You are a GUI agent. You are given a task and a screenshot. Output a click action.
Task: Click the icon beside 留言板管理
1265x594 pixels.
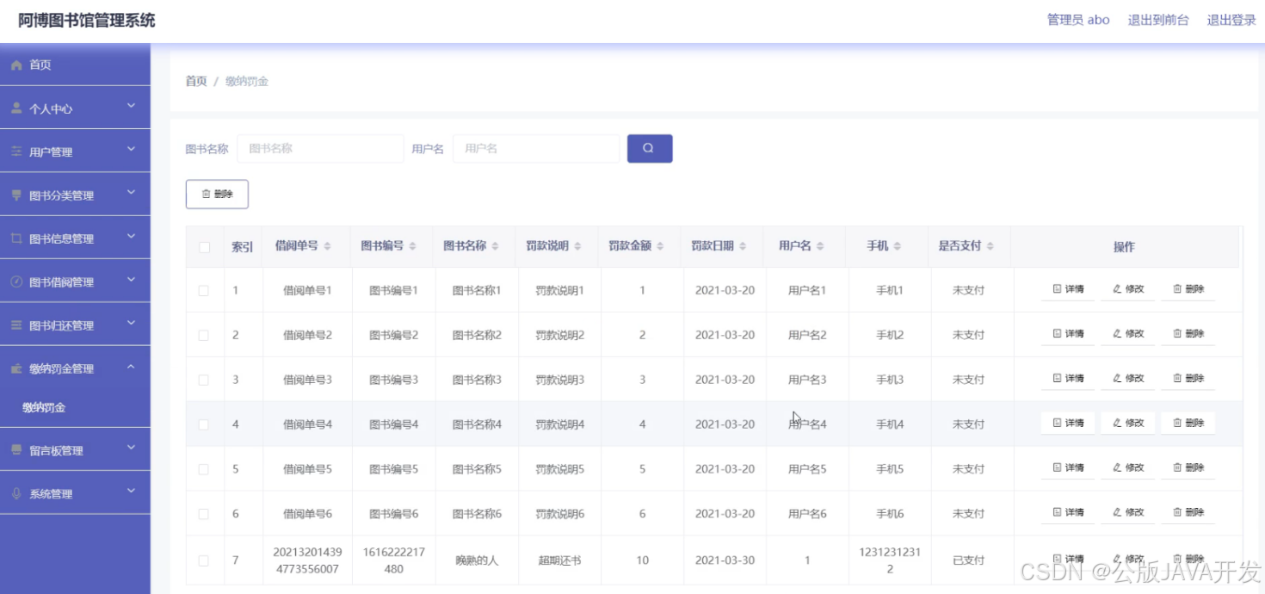(16, 450)
